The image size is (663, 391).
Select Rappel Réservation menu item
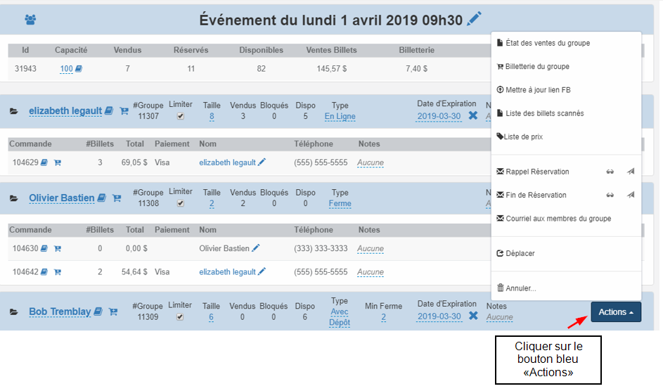[x=533, y=172]
